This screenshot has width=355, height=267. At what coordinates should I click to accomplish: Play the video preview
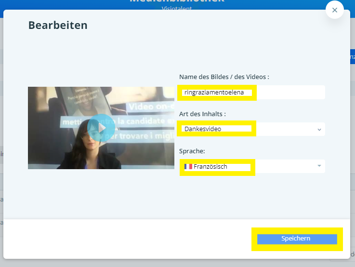click(x=101, y=127)
